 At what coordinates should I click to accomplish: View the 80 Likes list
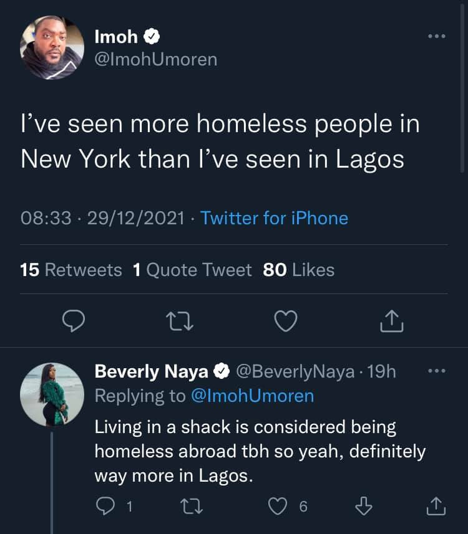point(299,270)
